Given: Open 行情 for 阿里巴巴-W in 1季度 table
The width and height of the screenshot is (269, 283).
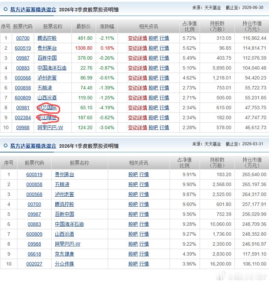Looking at the screenshot, I should click(144, 244).
